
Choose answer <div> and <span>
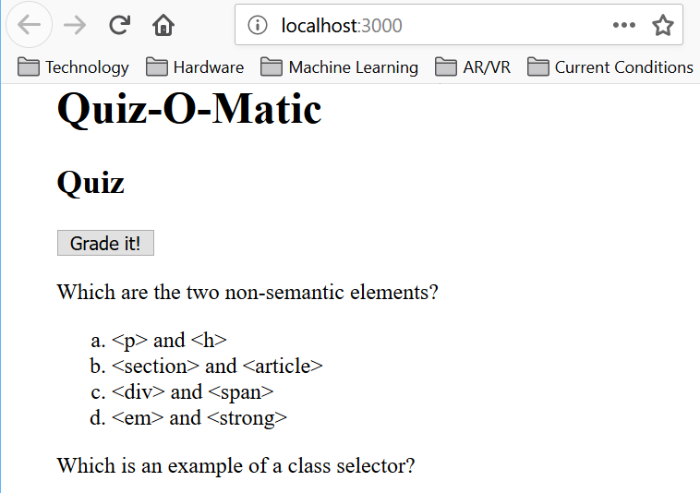click(192, 391)
